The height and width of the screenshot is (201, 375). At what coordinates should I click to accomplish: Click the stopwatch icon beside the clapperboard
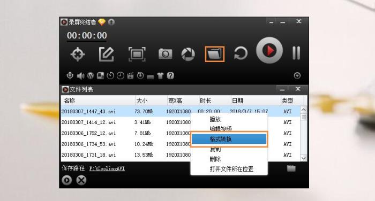(x=140, y=76)
